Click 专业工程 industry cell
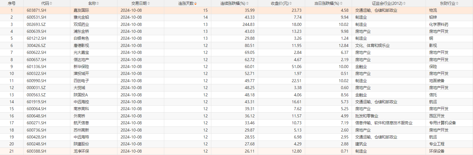The image size is (473, 155). (x=437, y=144)
